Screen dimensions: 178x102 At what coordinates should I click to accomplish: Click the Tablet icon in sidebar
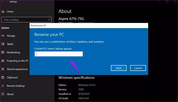pos(3,44)
